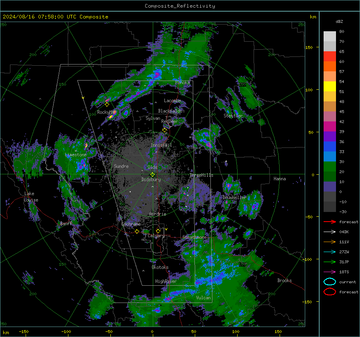Click the red forecast ellipse icon
This screenshot has width=360, height=337.
tap(330, 292)
